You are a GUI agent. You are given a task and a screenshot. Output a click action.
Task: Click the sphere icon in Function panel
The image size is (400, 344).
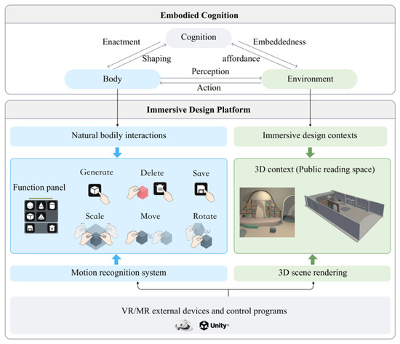coord(30,205)
